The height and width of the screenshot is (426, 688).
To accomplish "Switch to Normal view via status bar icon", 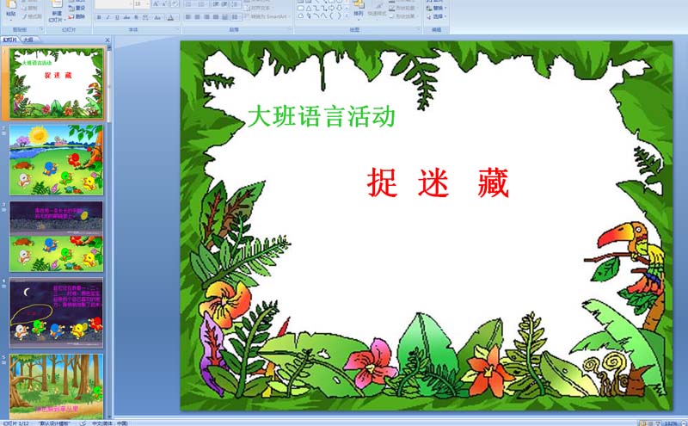I will [643, 423].
